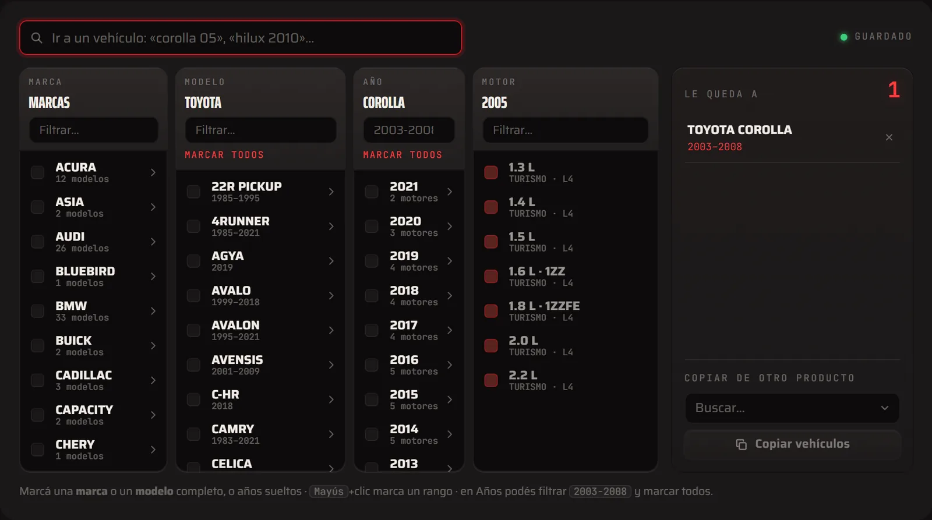Select the CHERY brand row
This screenshot has width=932, height=520.
point(94,450)
